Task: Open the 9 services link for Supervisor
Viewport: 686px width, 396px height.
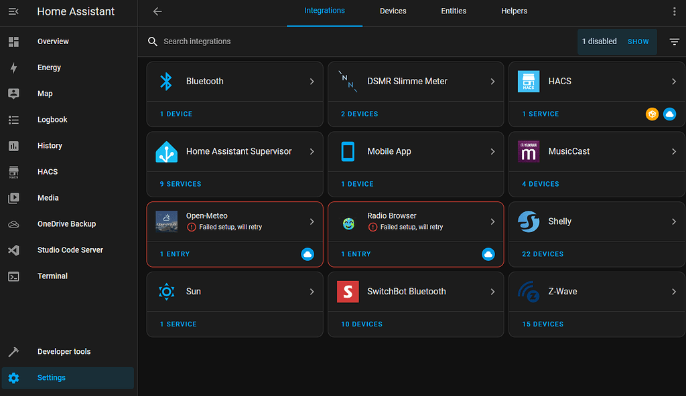Action: 180,184
